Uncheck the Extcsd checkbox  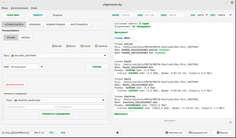coord(82,46)
